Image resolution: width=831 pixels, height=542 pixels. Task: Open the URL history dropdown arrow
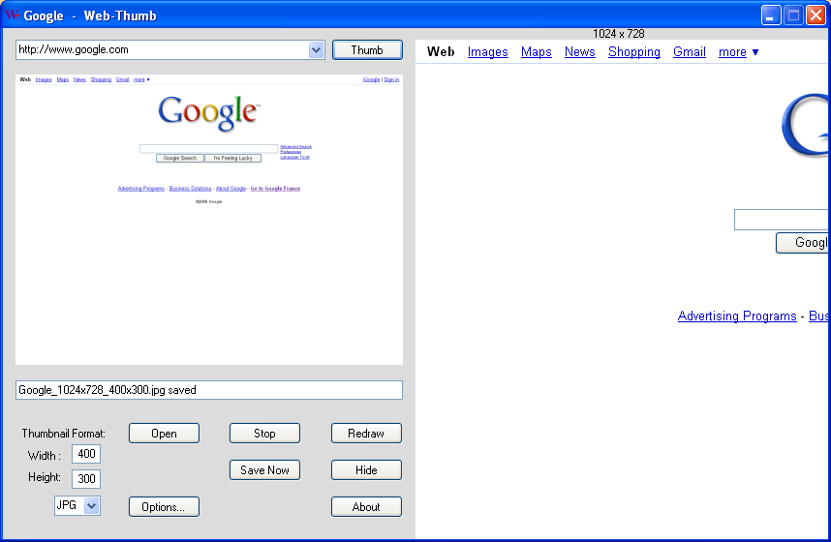pos(317,50)
